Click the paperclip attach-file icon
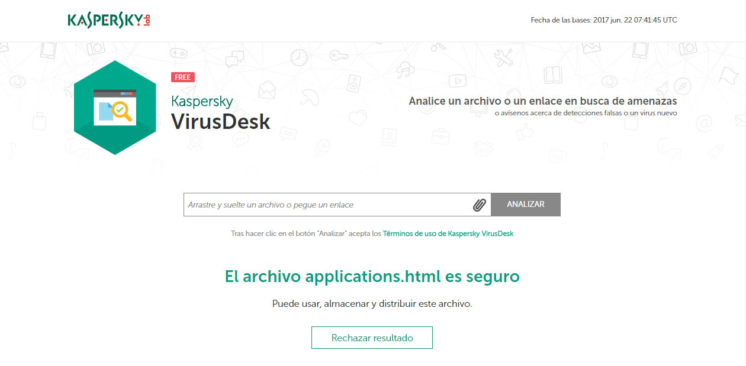This screenshot has height=366, width=746. [x=481, y=204]
